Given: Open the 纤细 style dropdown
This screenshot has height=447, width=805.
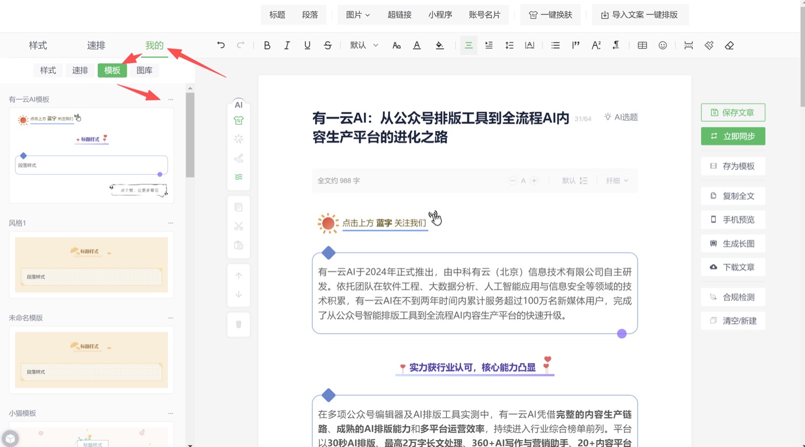Looking at the screenshot, I should pyautogui.click(x=617, y=181).
